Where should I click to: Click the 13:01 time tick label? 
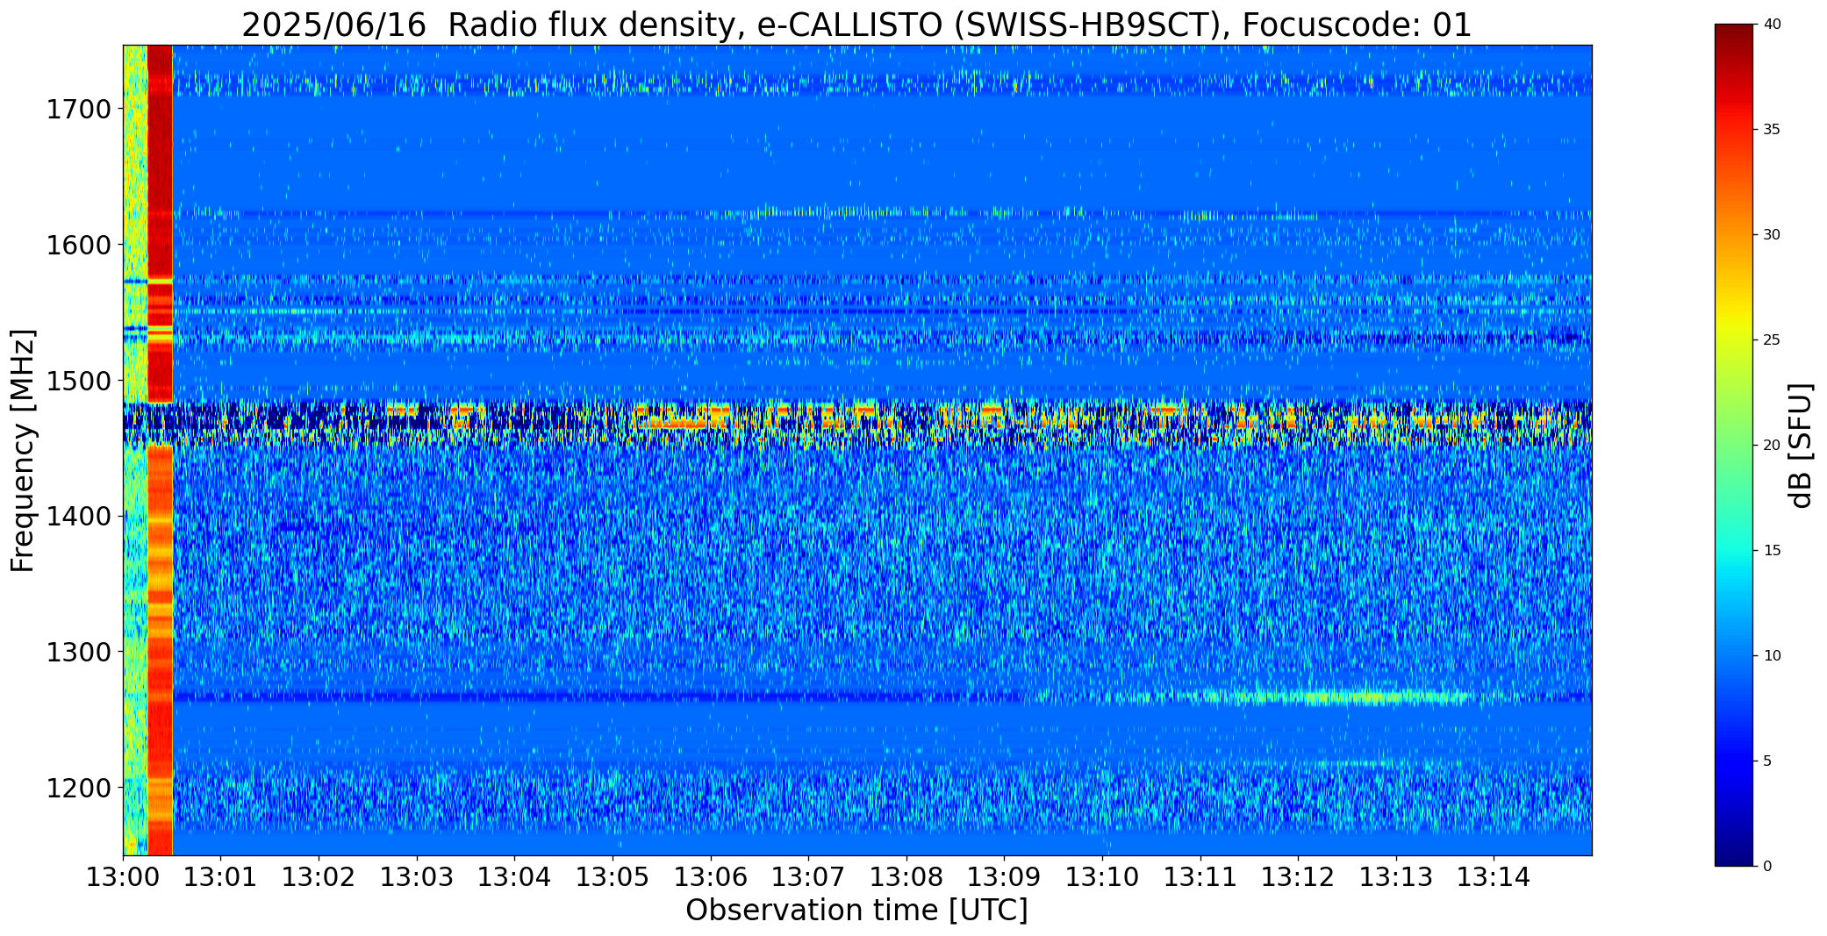[x=220, y=877]
